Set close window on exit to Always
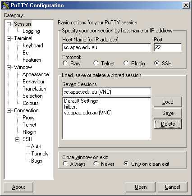The width and height of the screenshot is (192, 196). (65, 164)
